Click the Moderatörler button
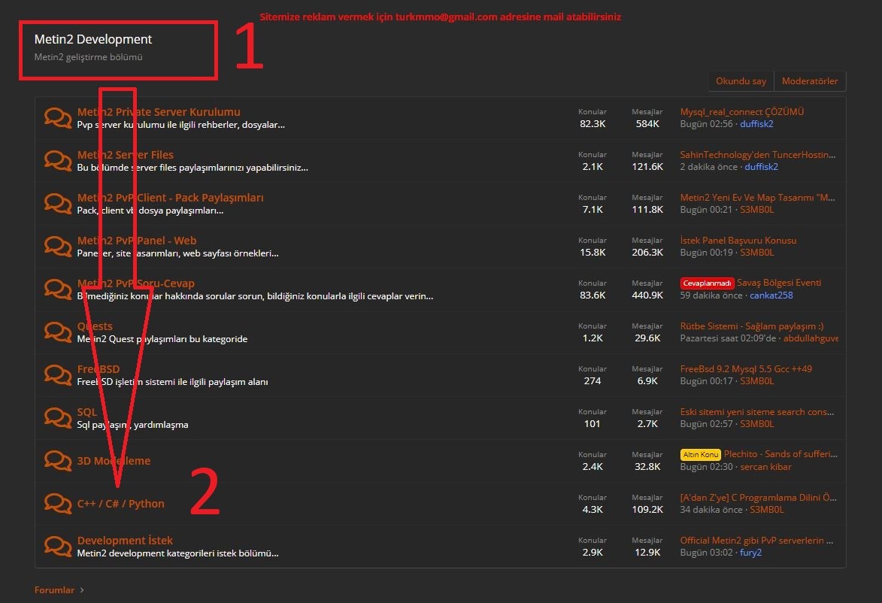Viewport: 882px width, 603px height. [810, 81]
